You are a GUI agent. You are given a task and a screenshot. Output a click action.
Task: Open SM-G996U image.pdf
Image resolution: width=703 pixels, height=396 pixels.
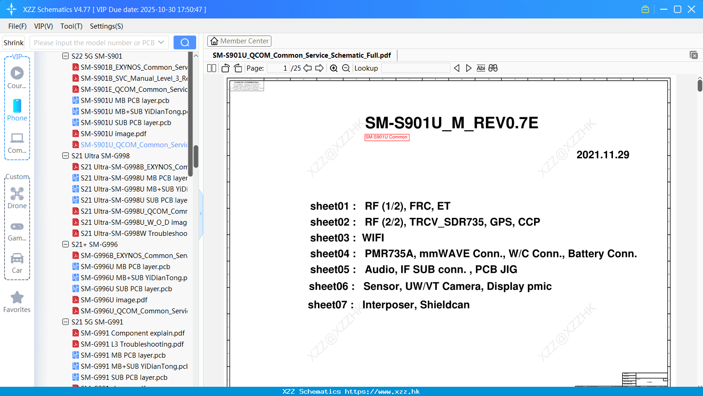(110, 300)
